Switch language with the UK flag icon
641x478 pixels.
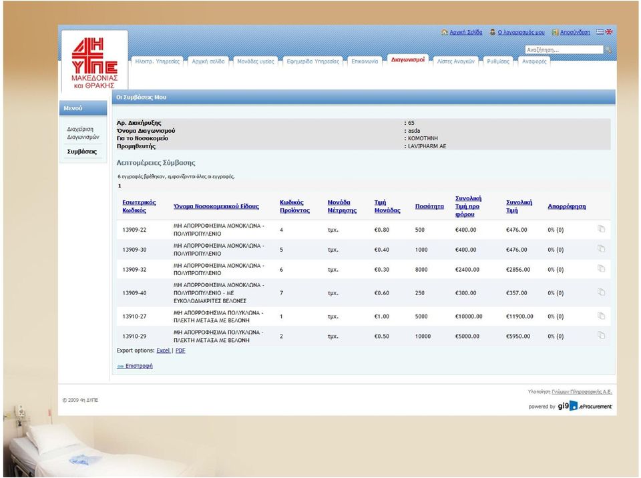(x=609, y=31)
